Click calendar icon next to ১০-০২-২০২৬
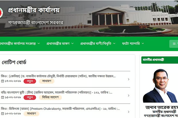 (3, 113)
